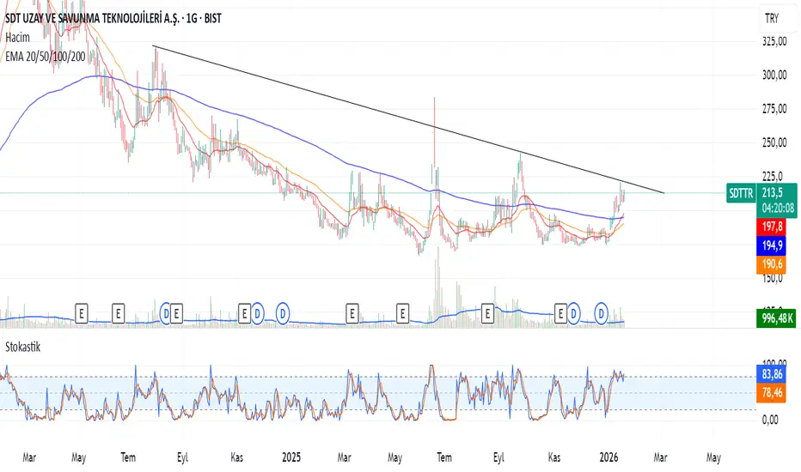The width and height of the screenshot is (801, 472).
Task: Click the 04:20:08 bar countdown timer
Action: (778, 209)
